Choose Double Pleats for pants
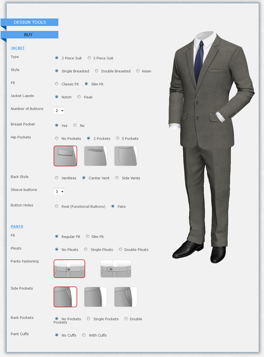Viewport: 264px width, 357px height. pos(120,249)
